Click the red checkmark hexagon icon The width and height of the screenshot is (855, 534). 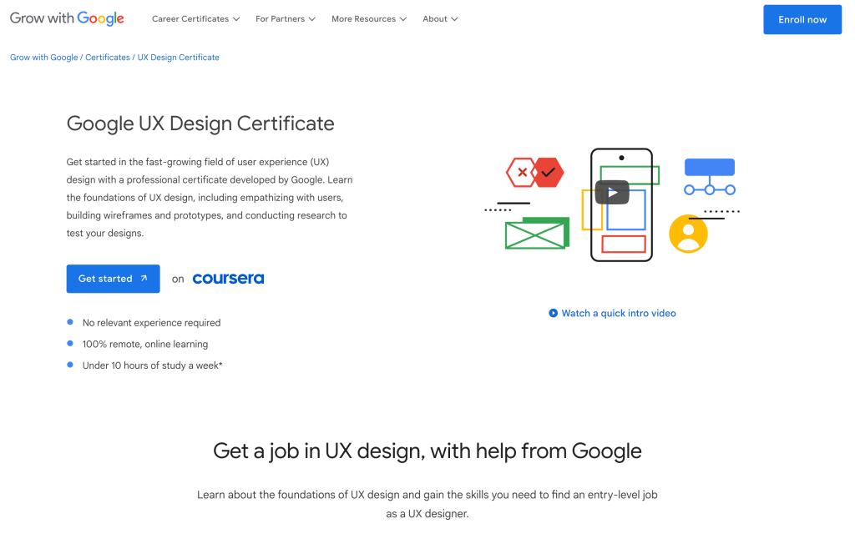point(549,173)
